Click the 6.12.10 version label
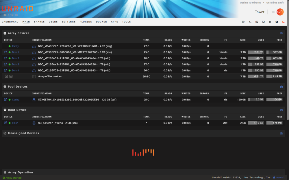Image resolution: width=289 pixels, height=180 pixels. [13, 15]
